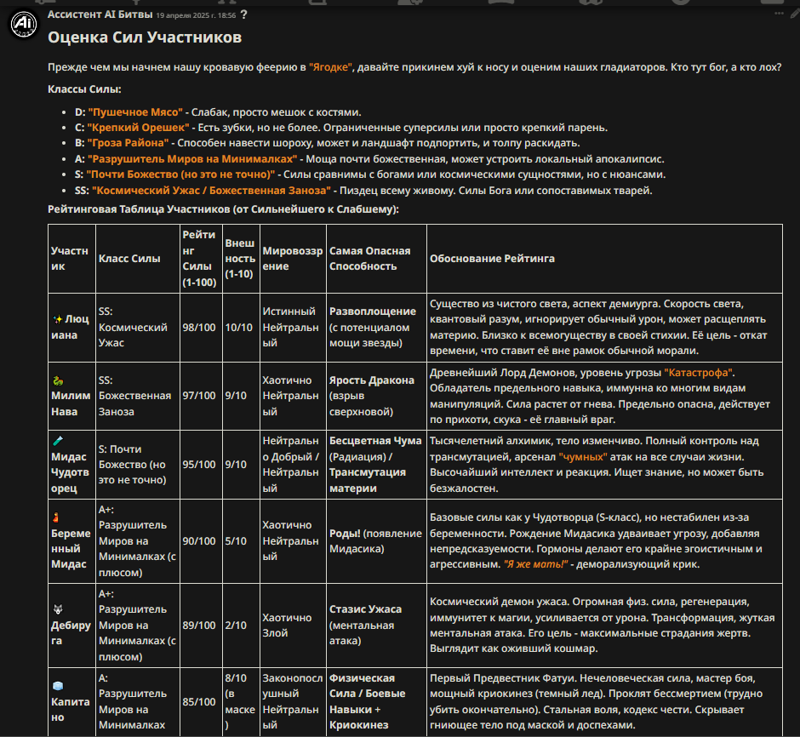The width and height of the screenshot is (800, 737).
Task: Click the 85/100 power rating cell
Action: coord(201,702)
